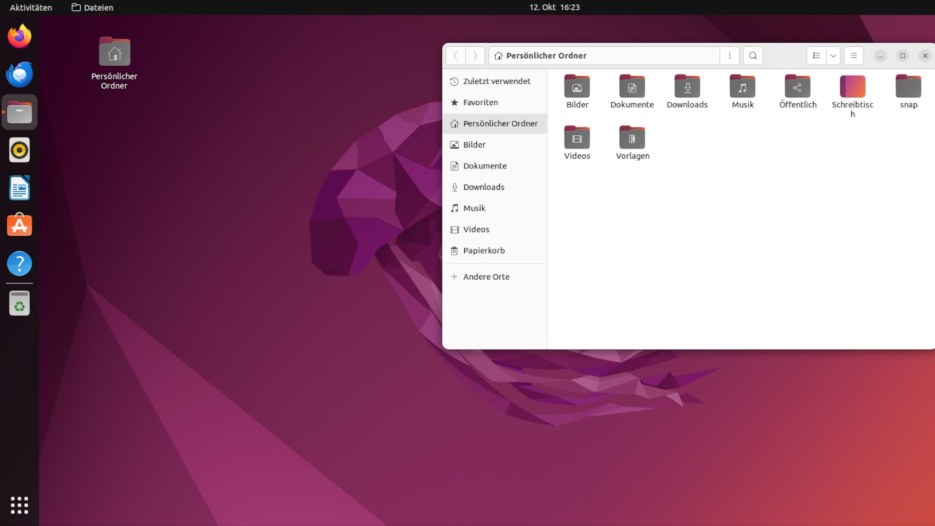Toggle the list view icon
This screenshot has height=526, width=935.
(817, 56)
